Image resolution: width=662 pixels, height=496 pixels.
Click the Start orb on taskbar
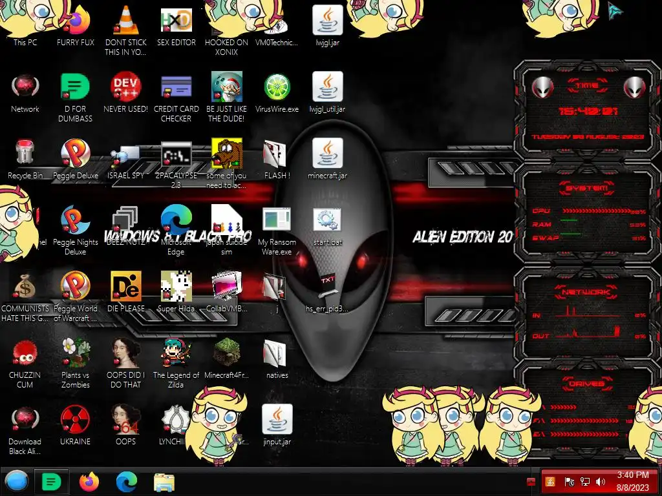pos(17,482)
